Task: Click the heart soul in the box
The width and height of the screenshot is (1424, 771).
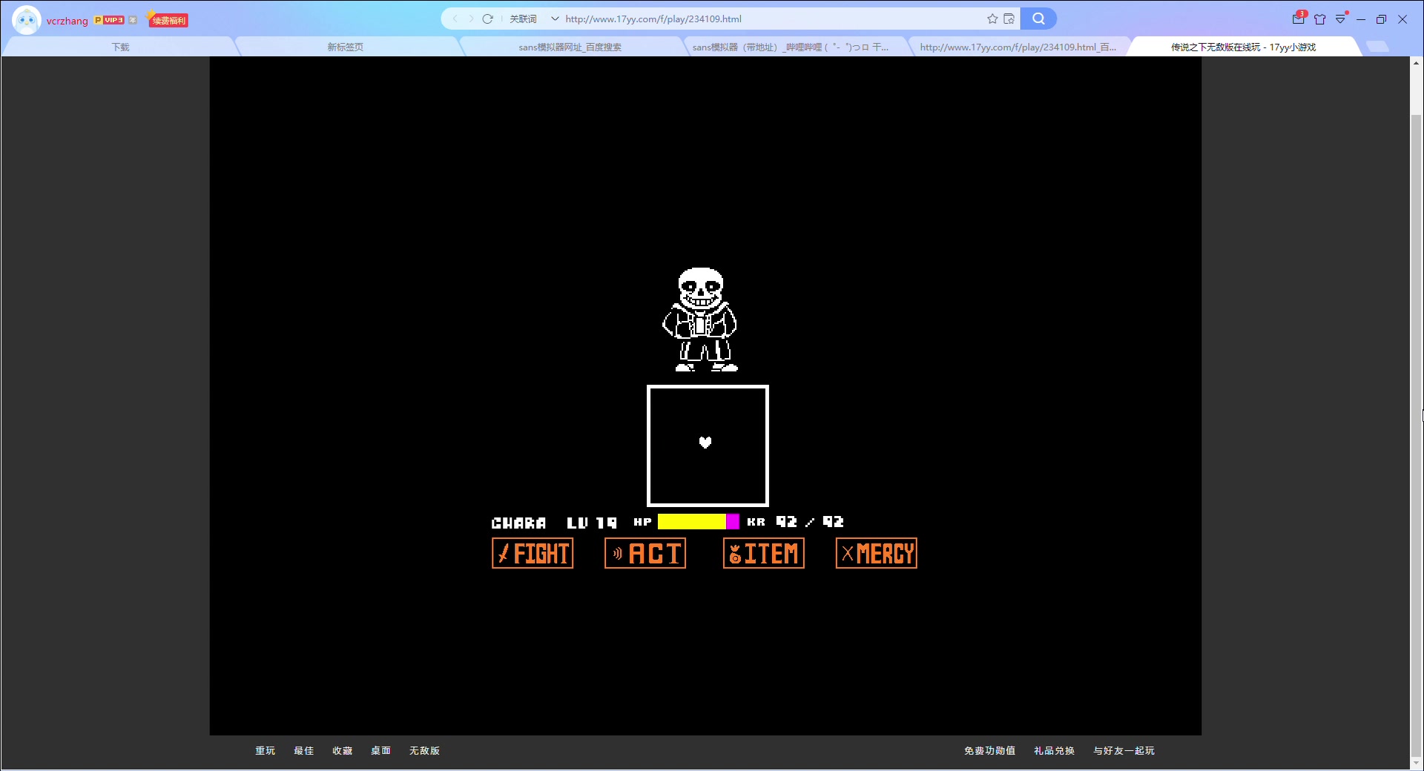Action: pyautogui.click(x=705, y=442)
